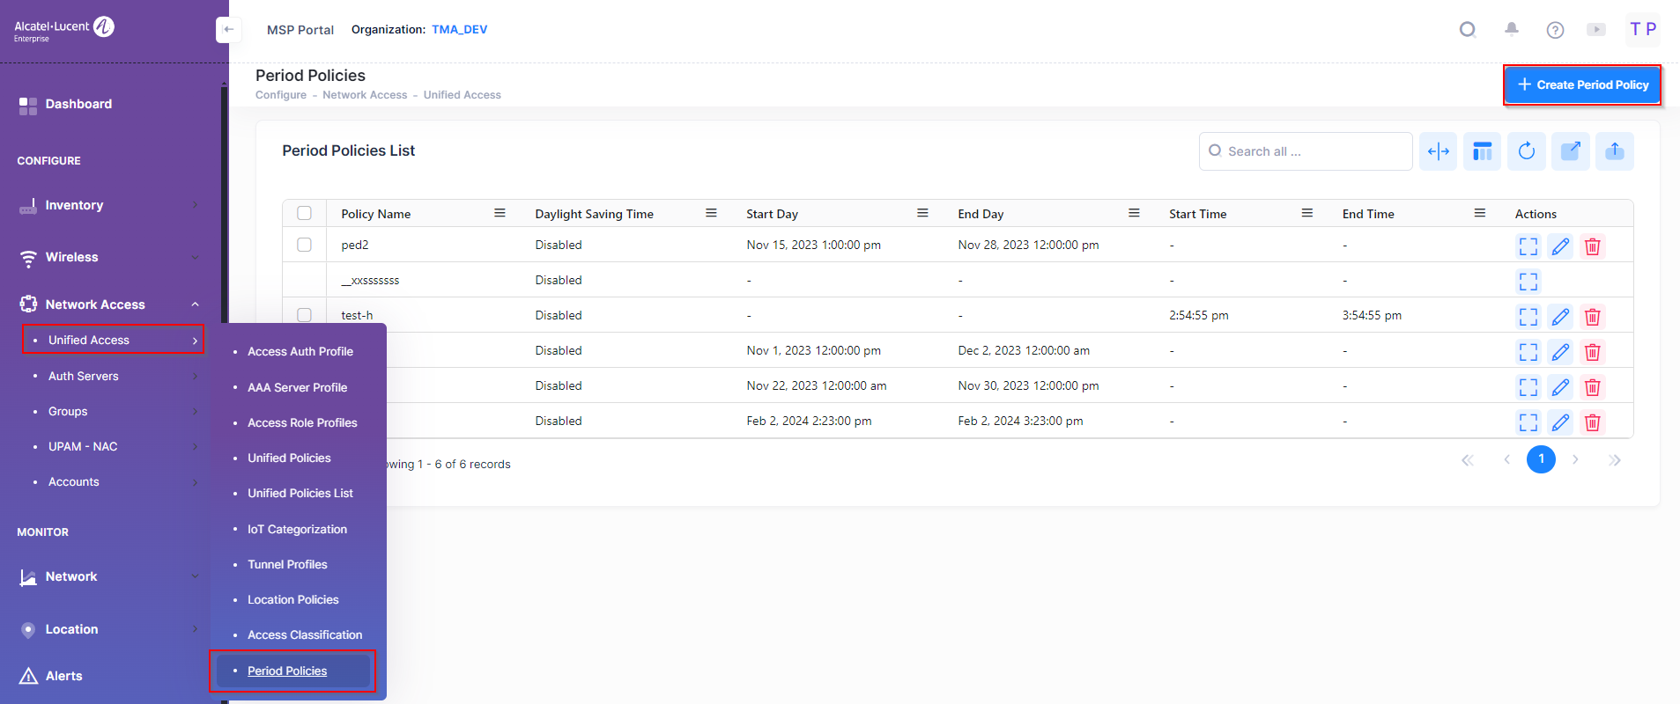1680x704 pixels.
Task: Open Groups submenu
Action: click(114, 411)
